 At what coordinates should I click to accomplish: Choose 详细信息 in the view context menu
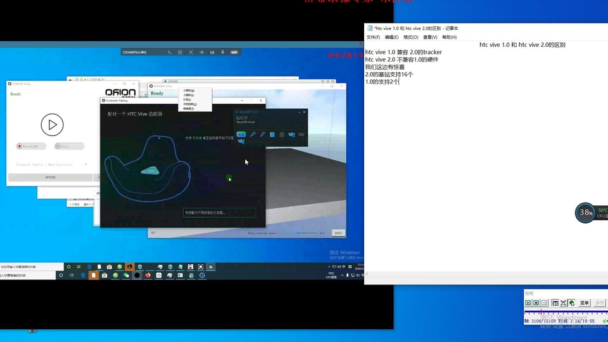pyautogui.click(x=190, y=104)
